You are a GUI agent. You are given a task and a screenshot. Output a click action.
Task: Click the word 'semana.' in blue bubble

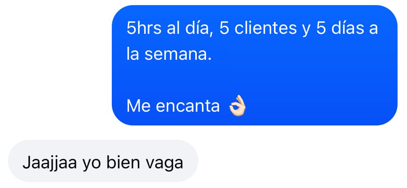click(x=178, y=54)
